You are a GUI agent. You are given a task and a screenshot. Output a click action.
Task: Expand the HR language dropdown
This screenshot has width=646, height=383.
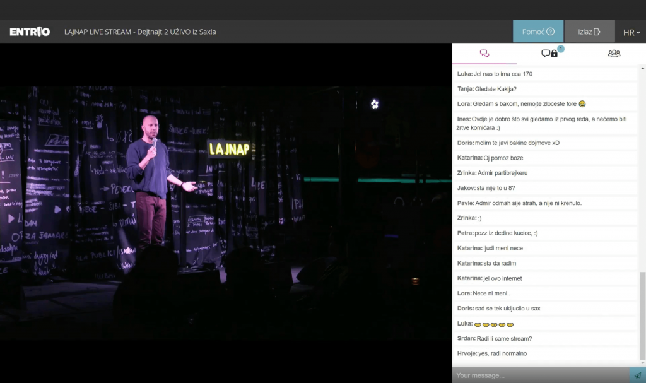coord(631,33)
